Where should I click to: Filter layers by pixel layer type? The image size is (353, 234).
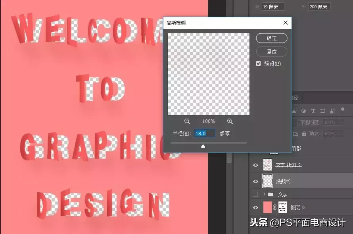click(x=294, y=111)
